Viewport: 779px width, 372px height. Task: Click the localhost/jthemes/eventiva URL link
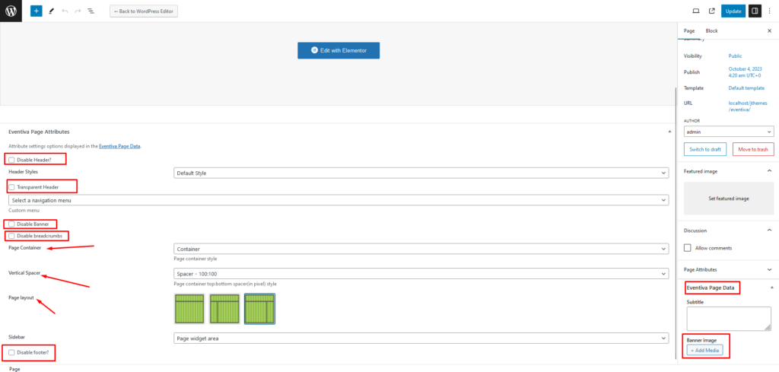747,107
